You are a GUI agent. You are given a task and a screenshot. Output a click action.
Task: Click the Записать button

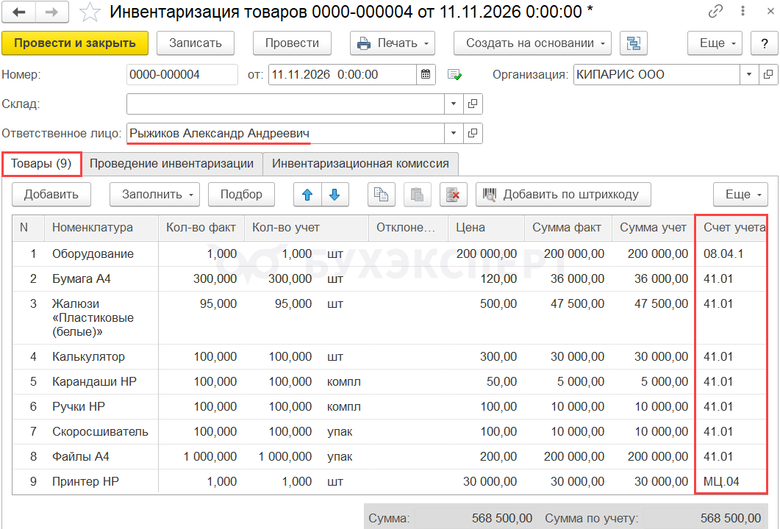(x=195, y=43)
